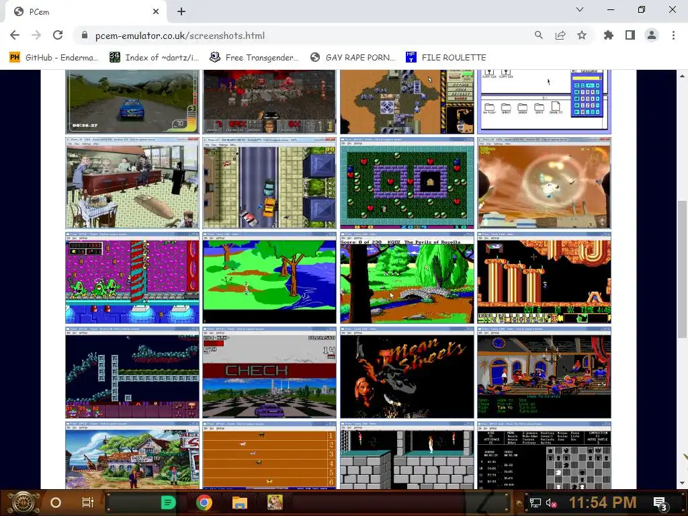Open the desert strategy game screenshot

406,102
